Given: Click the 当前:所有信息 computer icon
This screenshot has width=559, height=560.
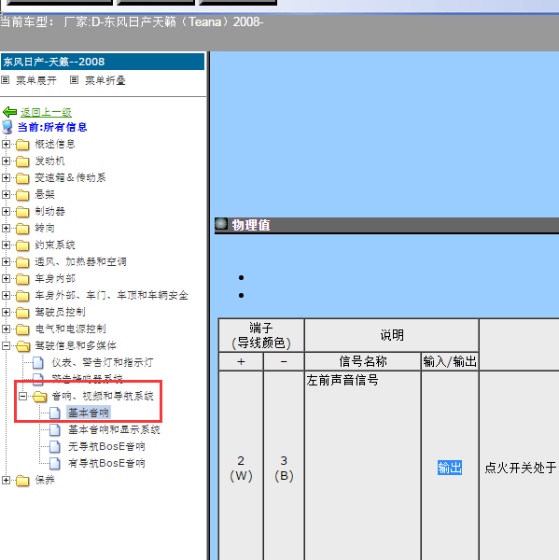Looking at the screenshot, I should click(x=7, y=127).
